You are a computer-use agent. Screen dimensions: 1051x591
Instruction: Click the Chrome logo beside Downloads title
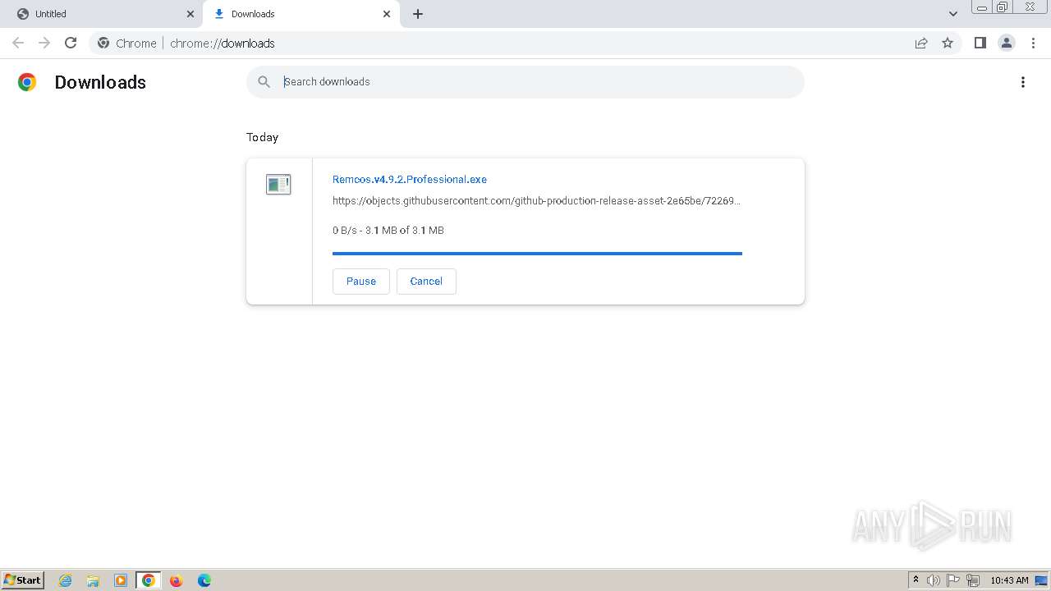(27, 82)
